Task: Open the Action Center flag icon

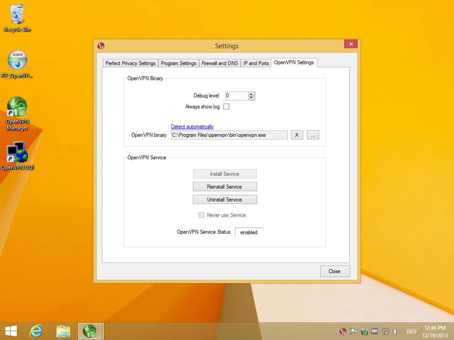Action: click(353, 331)
